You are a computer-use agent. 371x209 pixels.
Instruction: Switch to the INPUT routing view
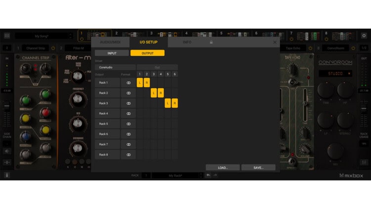112,53
